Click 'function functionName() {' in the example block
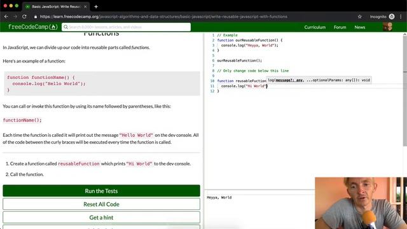The image size is (407, 229). point(41,78)
